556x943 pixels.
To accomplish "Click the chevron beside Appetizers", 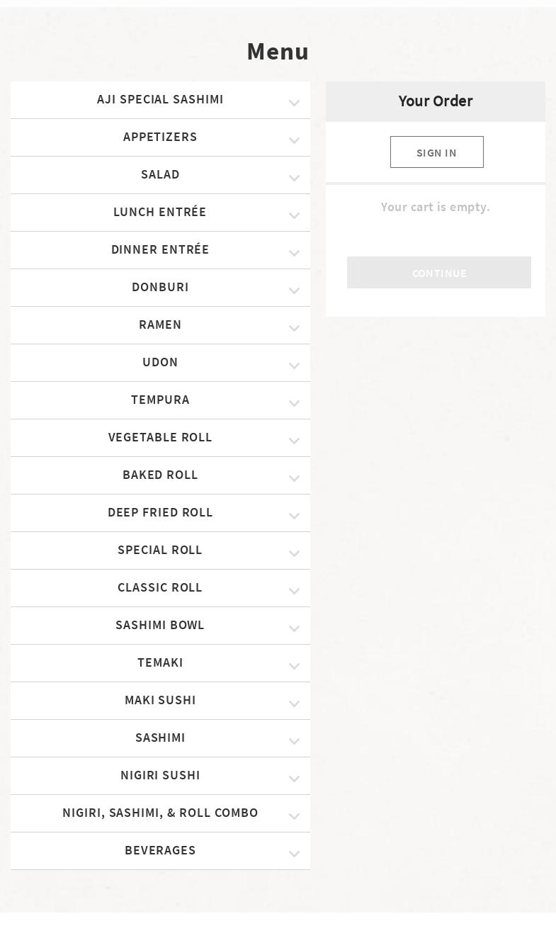I will click(x=294, y=140).
